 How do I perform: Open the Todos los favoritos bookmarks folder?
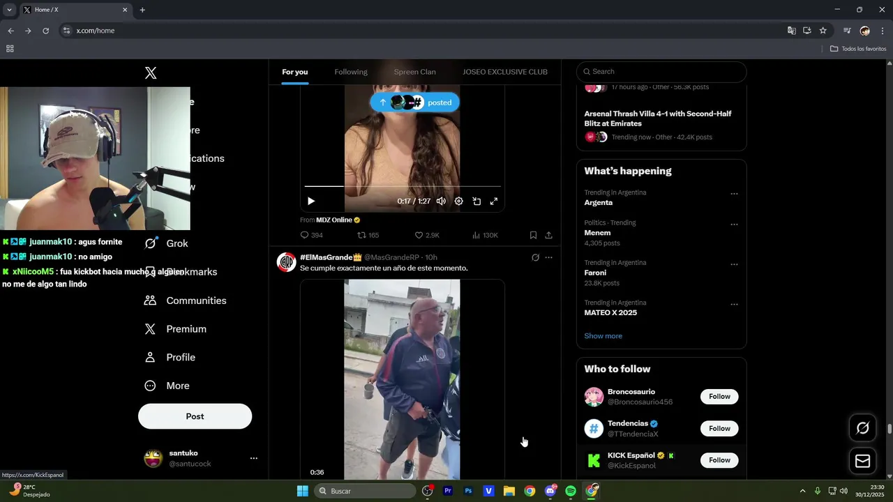[858, 49]
